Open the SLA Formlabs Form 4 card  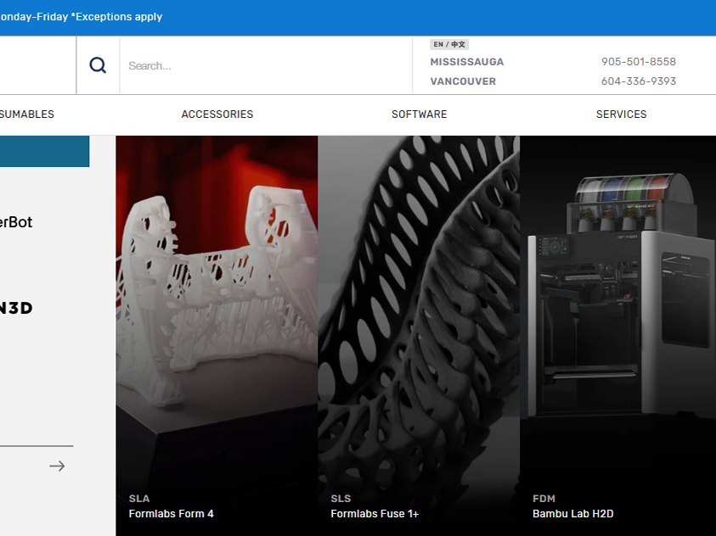[x=217, y=336]
